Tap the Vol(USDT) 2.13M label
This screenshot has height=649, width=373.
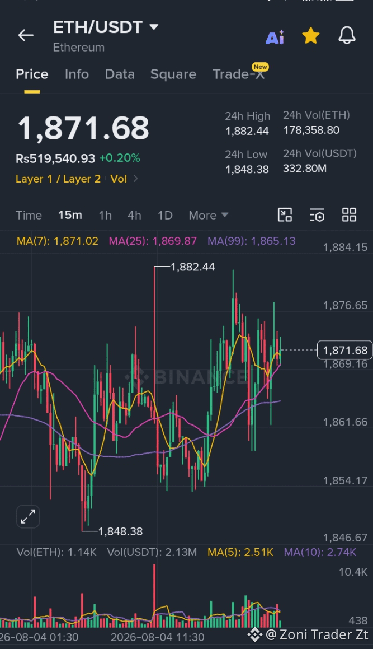click(x=152, y=552)
